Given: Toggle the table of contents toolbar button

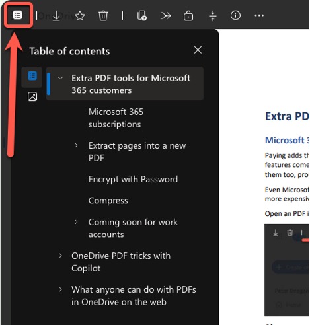Looking at the screenshot, I should [x=17, y=15].
